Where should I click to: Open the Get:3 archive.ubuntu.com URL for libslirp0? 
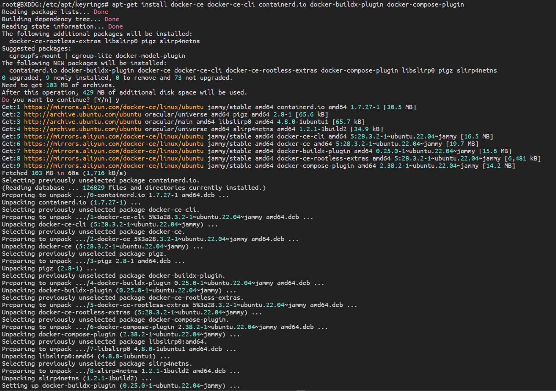pyautogui.click(x=83, y=122)
